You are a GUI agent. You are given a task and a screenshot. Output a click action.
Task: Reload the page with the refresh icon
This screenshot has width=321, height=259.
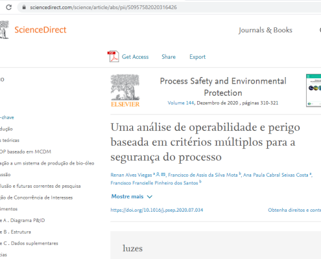point(9,7)
